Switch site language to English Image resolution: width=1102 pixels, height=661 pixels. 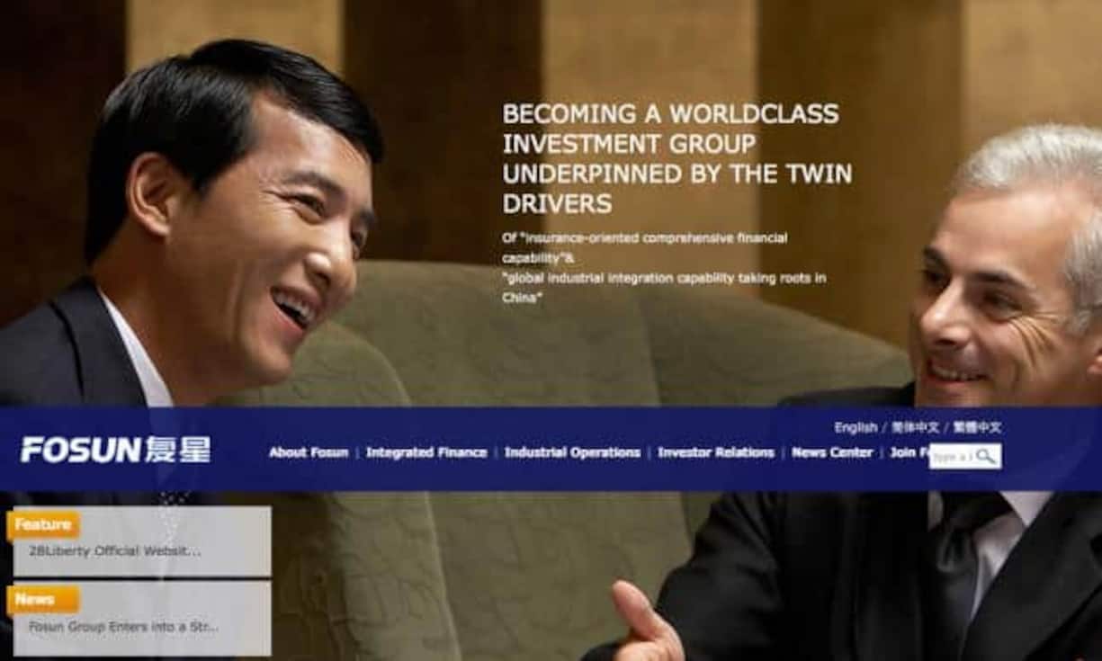855,428
